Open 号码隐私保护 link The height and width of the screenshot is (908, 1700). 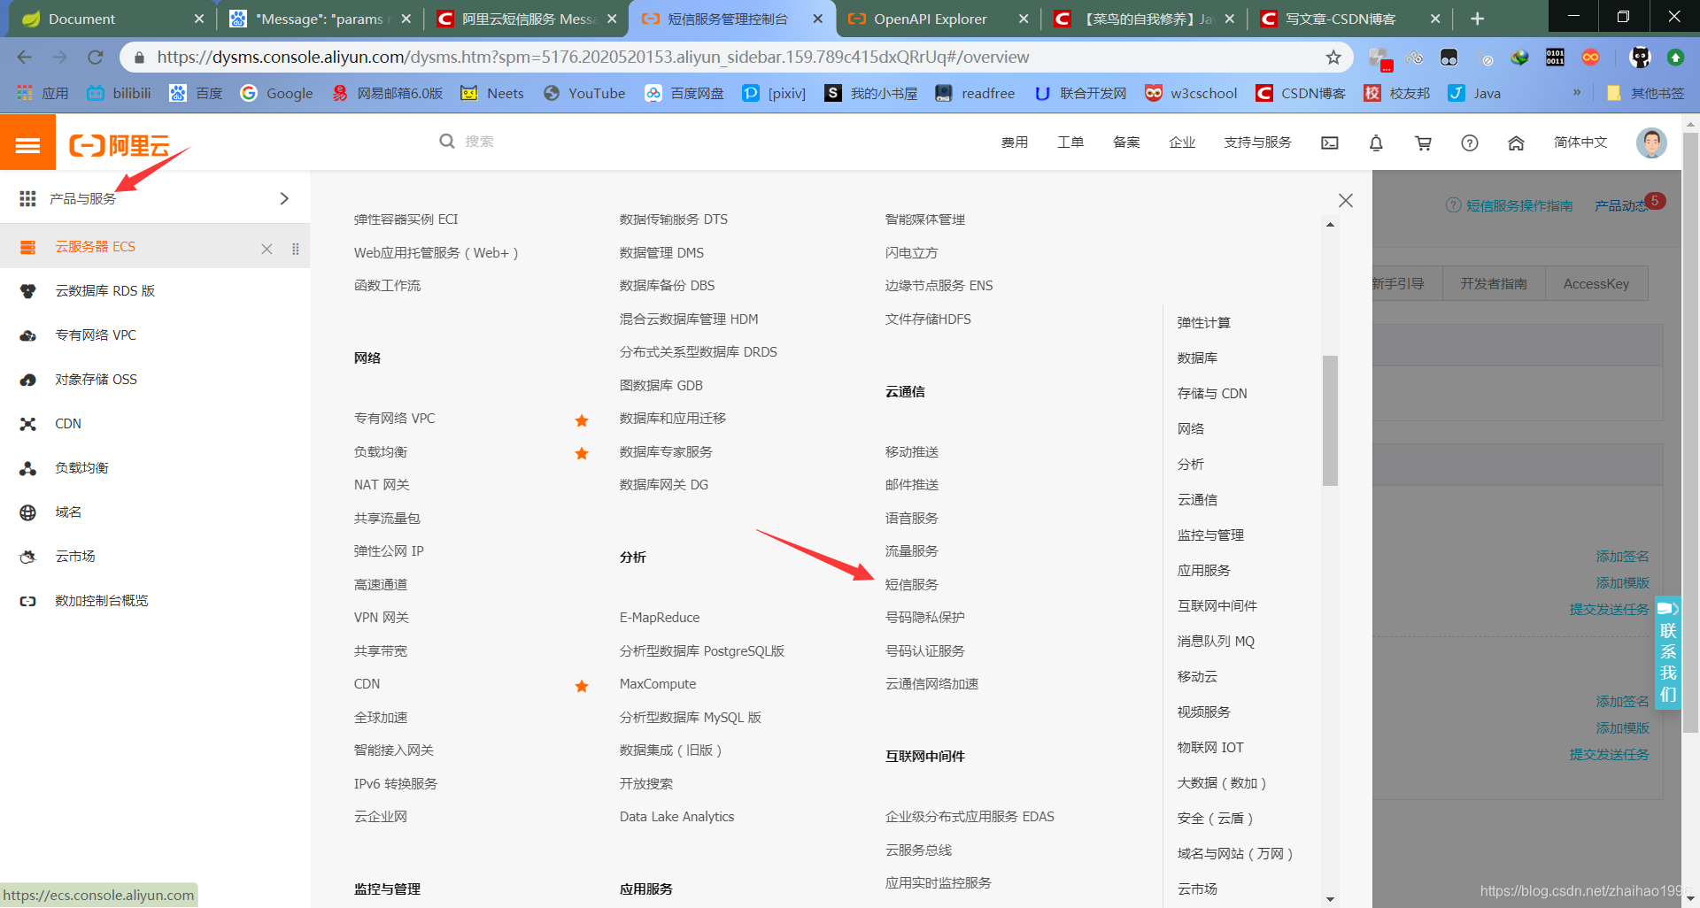coord(925,617)
